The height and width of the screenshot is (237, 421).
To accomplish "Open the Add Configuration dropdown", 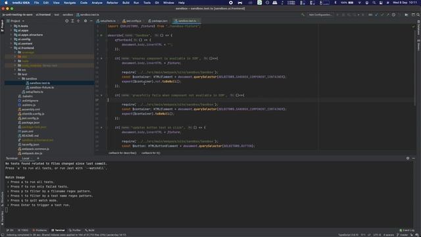I will click(x=320, y=14).
